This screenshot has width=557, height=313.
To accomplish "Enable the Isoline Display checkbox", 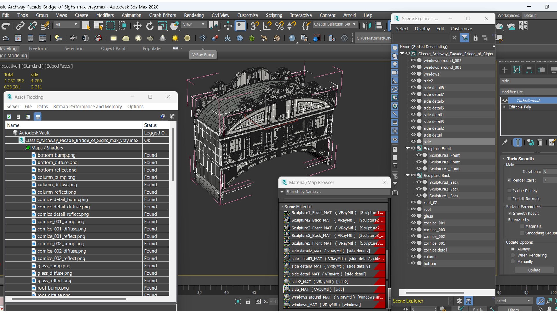I will click(x=509, y=191).
